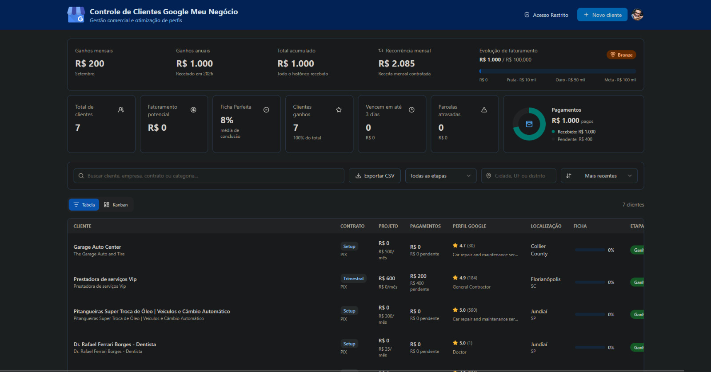The height and width of the screenshot is (372, 711).
Task: Click the ficha progress bar for Pitangueiras row
Action: (590, 314)
